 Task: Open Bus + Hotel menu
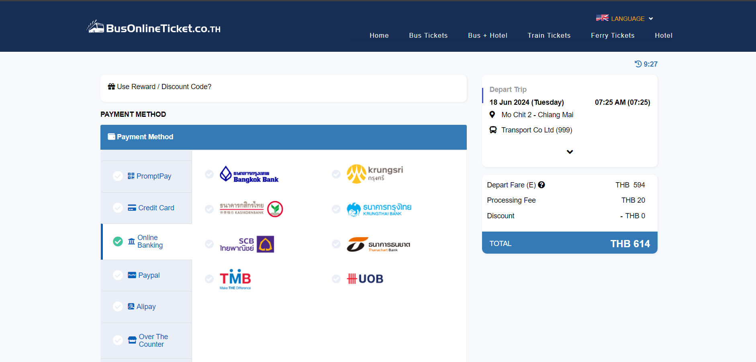tap(488, 35)
